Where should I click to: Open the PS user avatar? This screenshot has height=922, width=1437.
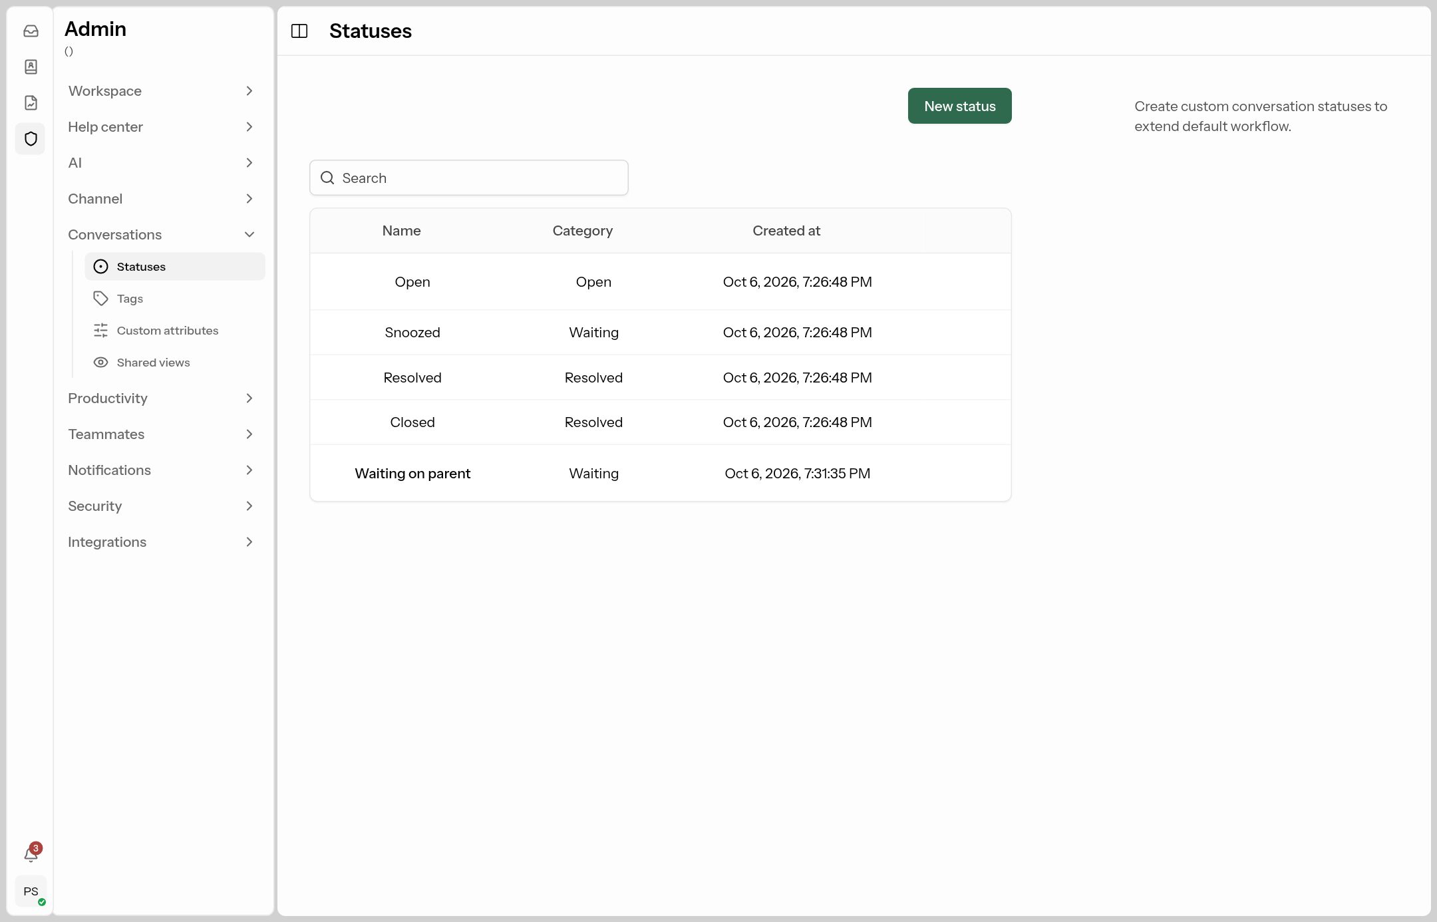pyautogui.click(x=31, y=891)
